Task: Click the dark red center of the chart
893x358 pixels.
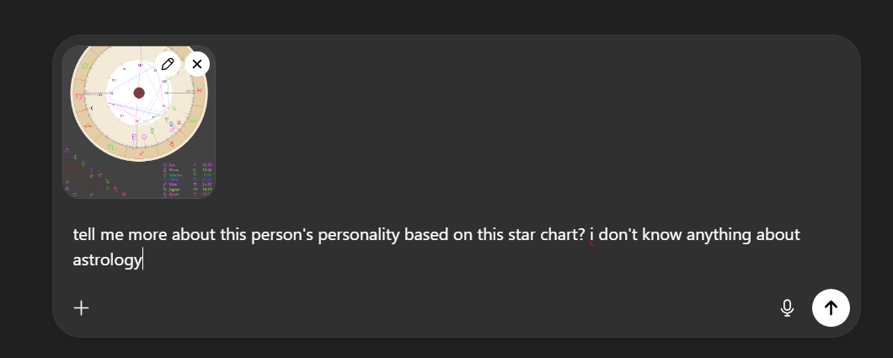Action: coord(139,93)
